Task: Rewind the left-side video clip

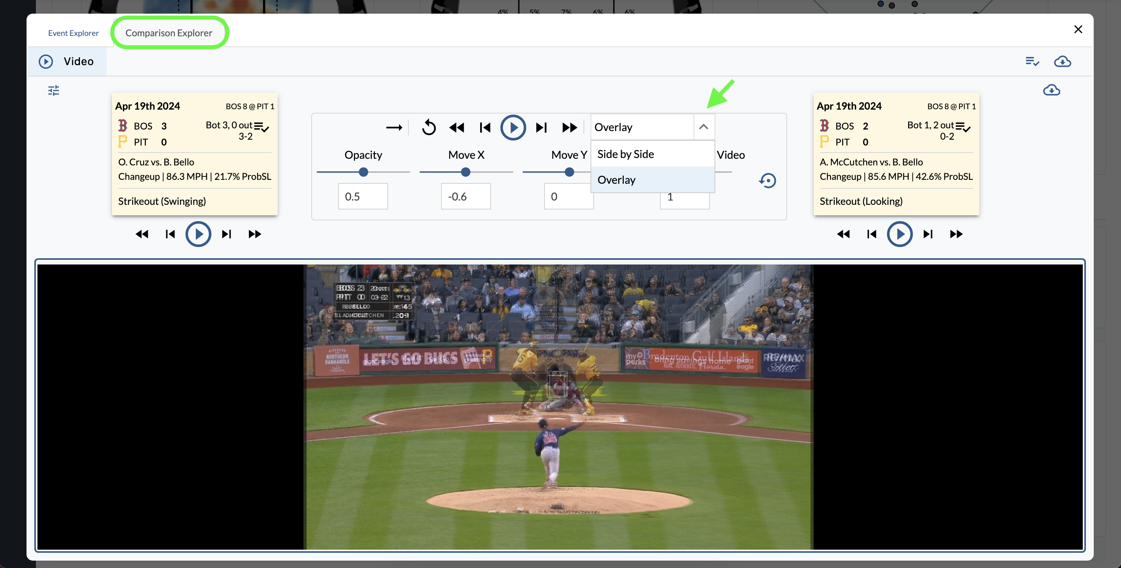Action: point(142,234)
